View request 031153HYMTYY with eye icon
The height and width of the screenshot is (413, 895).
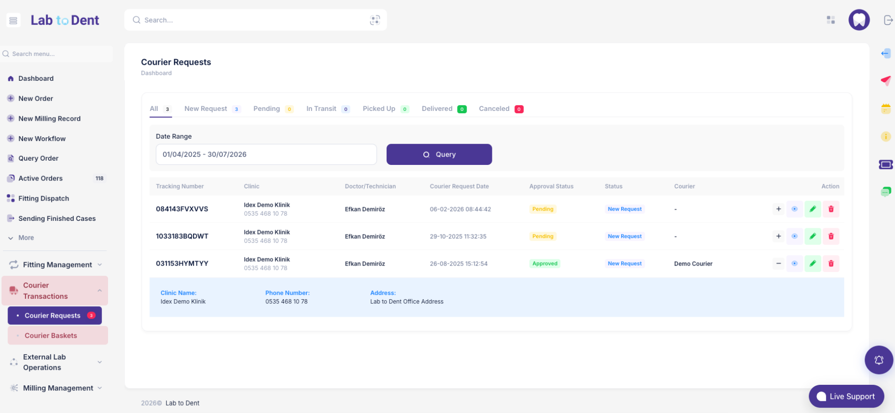click(794, 264)
